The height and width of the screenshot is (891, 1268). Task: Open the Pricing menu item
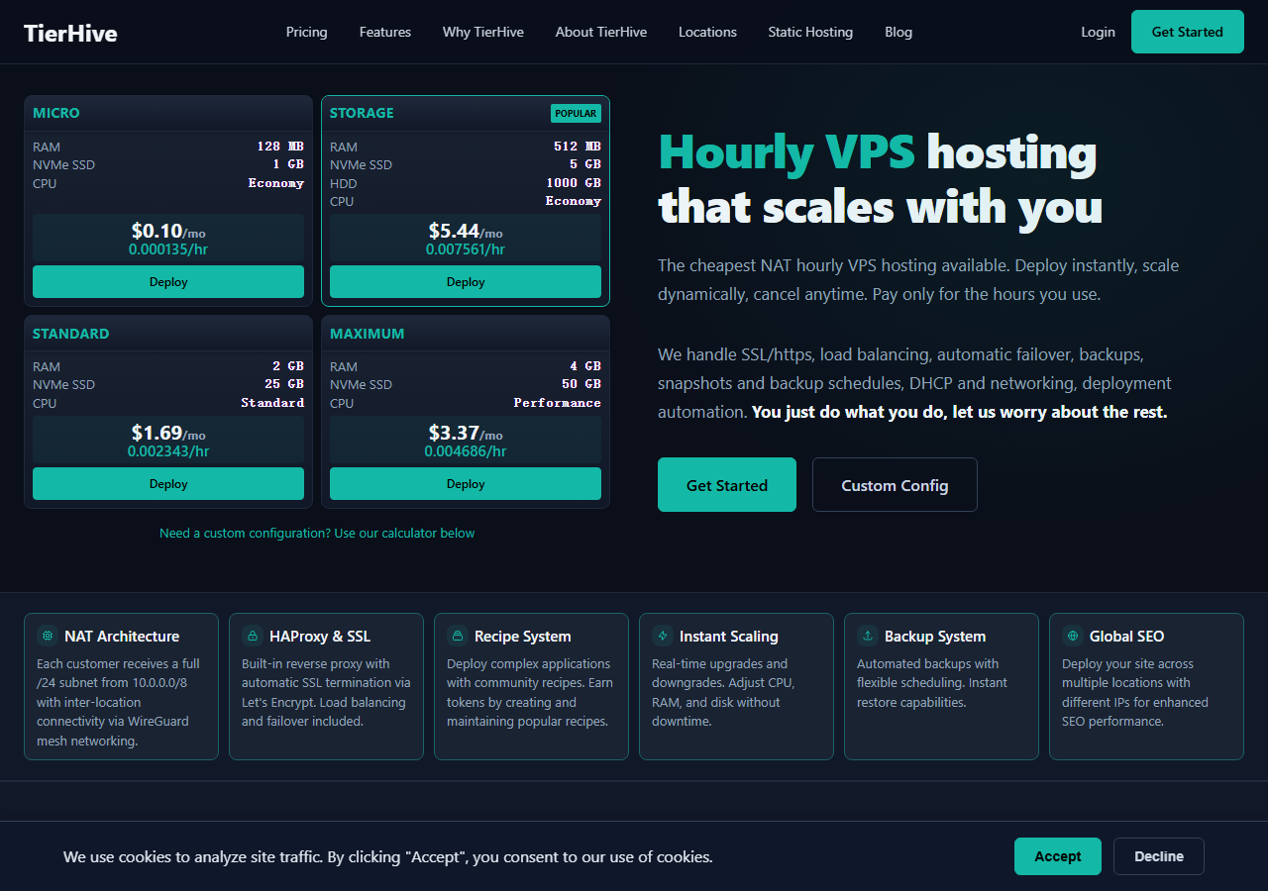306,32
